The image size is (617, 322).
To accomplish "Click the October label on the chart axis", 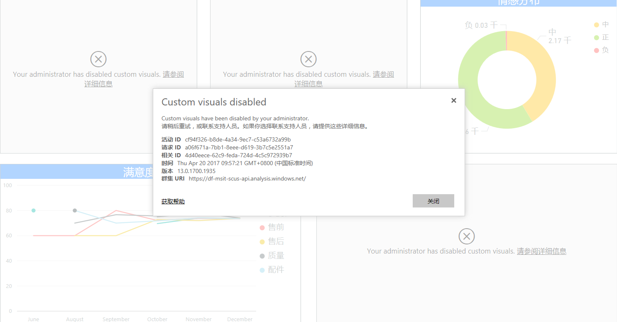I will tap(157, 319).
